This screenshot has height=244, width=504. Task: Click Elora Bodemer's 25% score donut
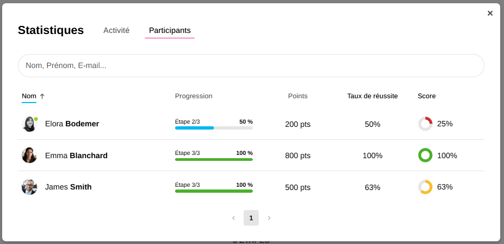pos(425,124)
